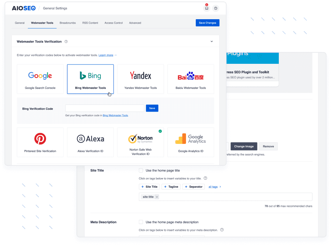Open the help circle icon in header
The height and width of the screenshot is (245, 331).
215,8
